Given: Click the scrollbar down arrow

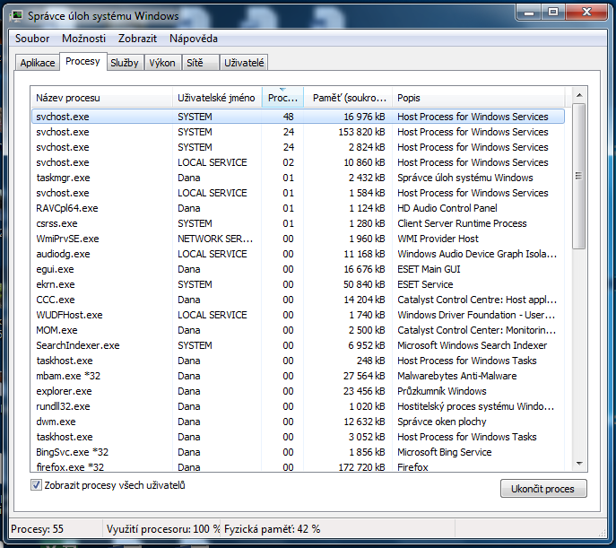Looking at the screenshot, I should click(x=579, y=464).
